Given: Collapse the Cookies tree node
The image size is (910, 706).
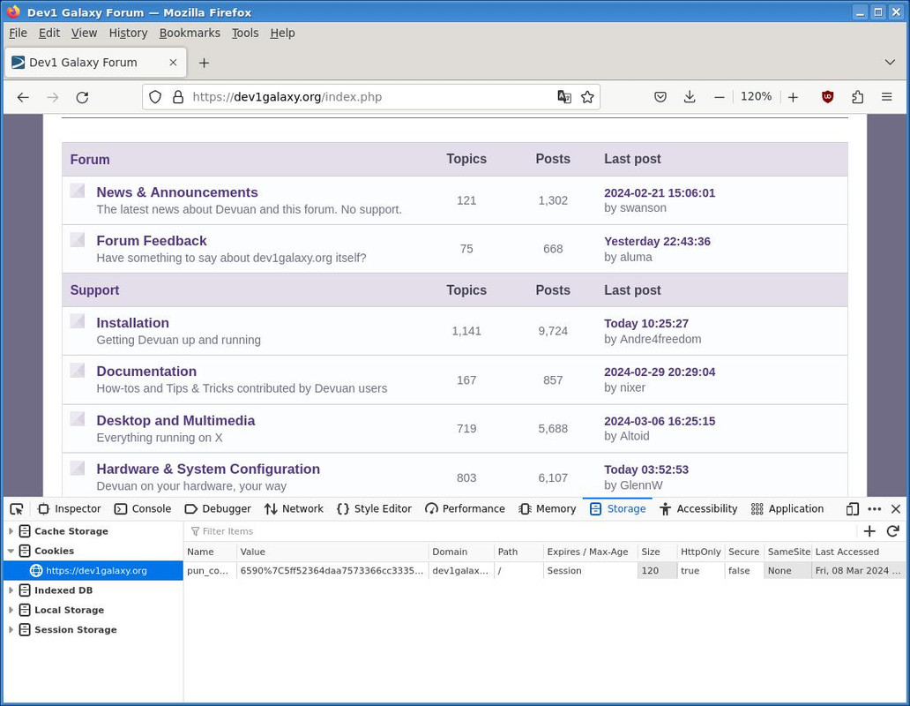Looking at the screenshot, I should point(11,551).
